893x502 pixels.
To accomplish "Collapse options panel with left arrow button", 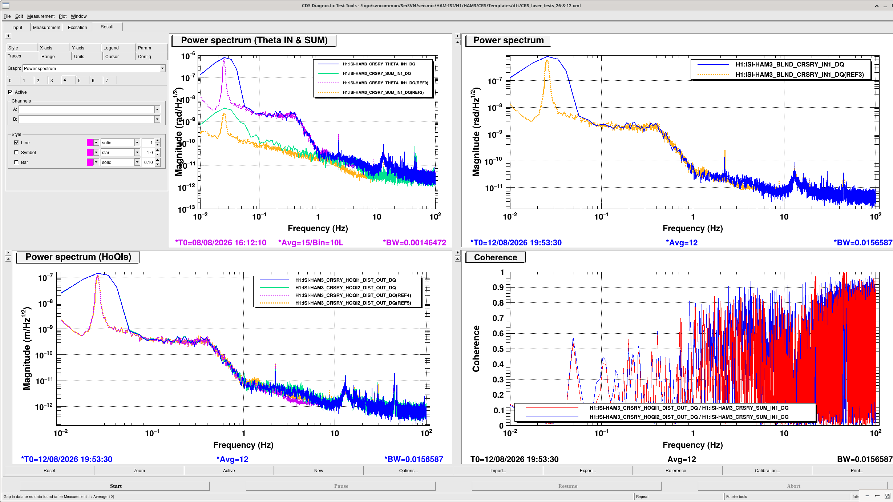I will (8, 36).
